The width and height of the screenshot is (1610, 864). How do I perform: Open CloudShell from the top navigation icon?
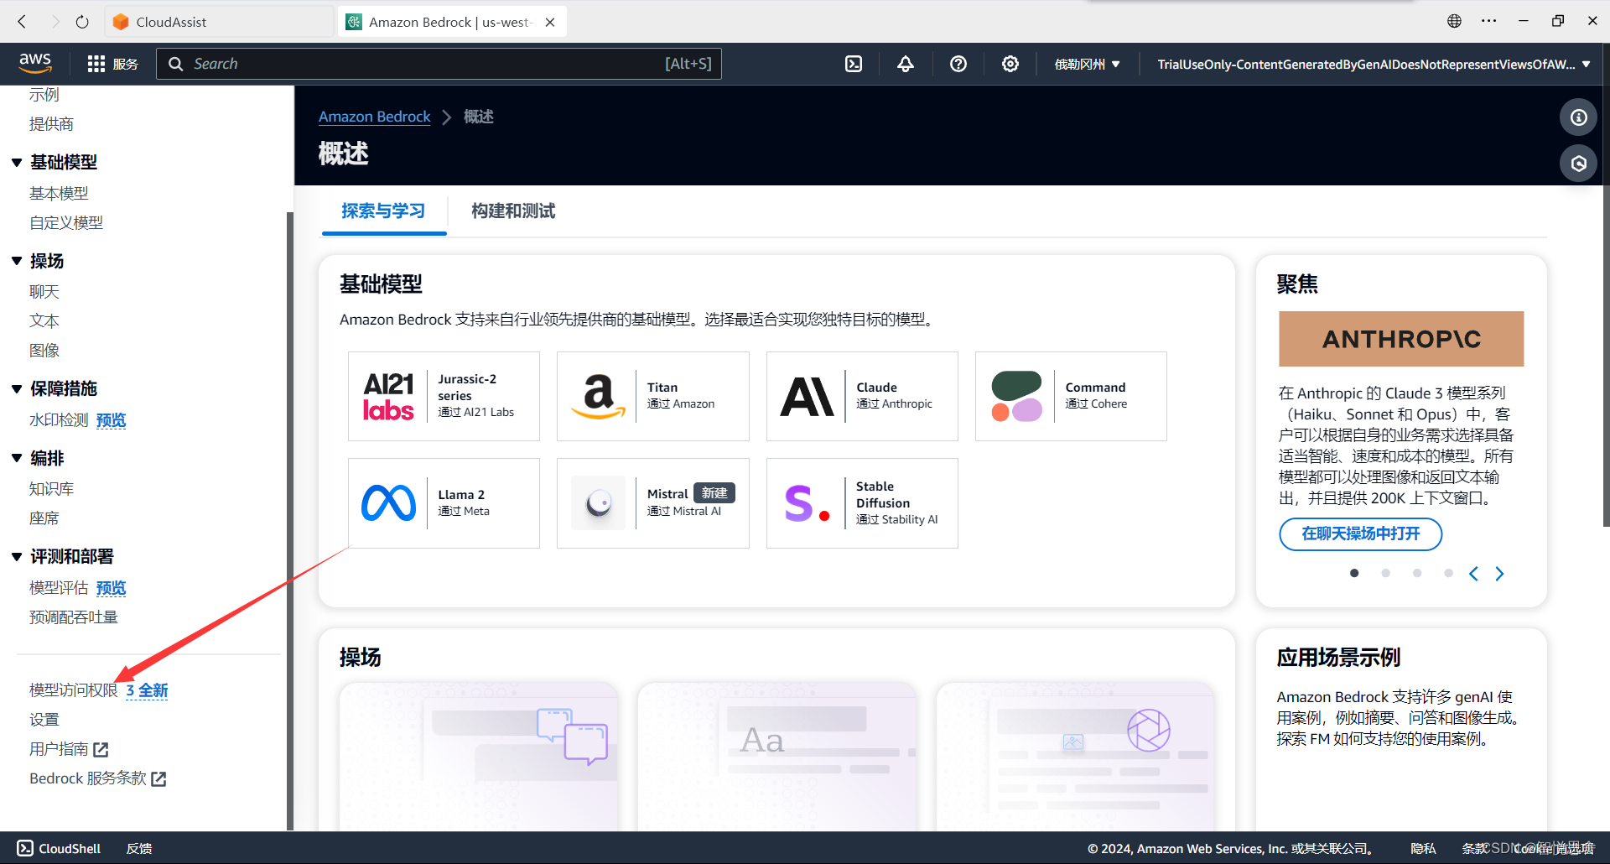tap(854, 64)
